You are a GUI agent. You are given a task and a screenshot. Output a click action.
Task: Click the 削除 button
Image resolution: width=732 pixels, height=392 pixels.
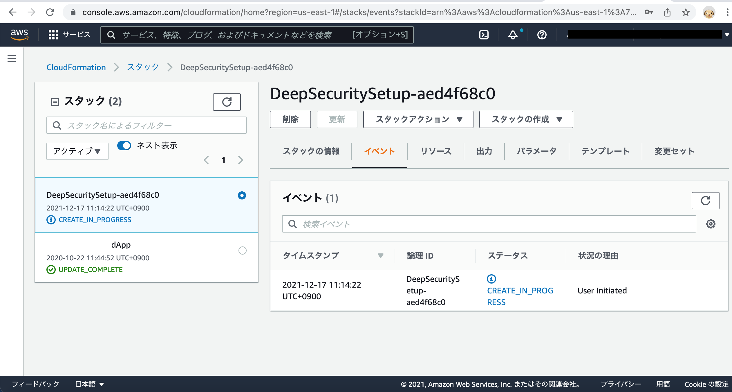coord(290,119)
